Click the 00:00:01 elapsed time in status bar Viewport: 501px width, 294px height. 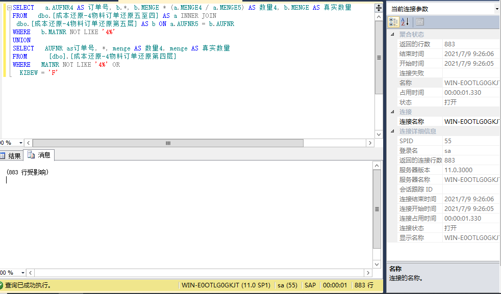pyautogui.click(x=335, y=285)
